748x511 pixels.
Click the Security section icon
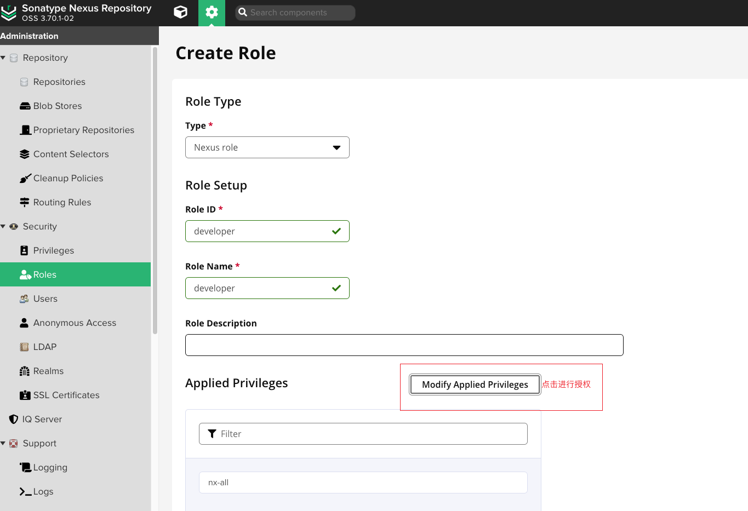(x=14, y=226)
